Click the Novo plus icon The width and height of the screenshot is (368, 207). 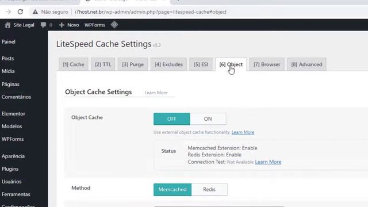pyautogui.click(x=62, y=25)
